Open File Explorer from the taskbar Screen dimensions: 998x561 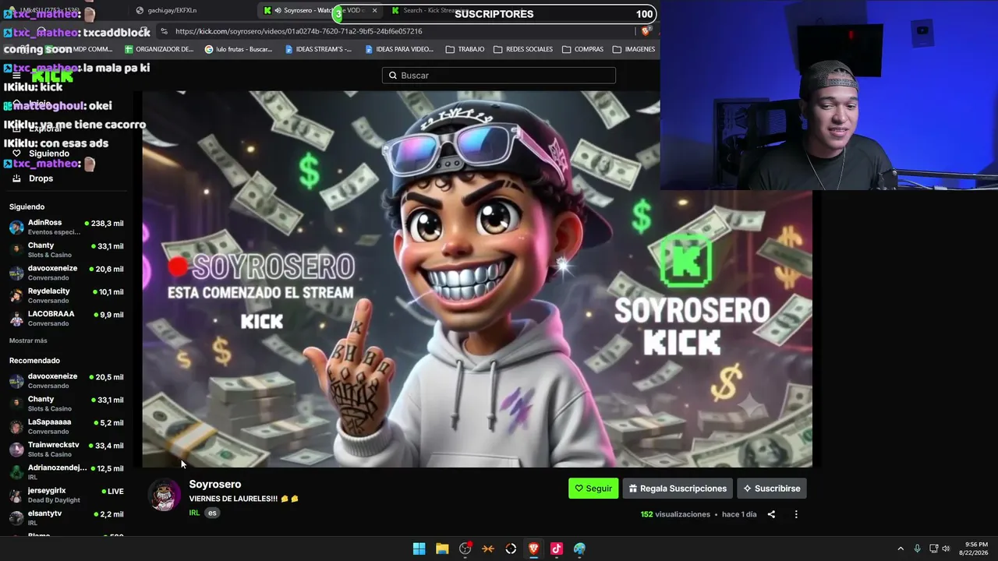click(442, 549)
